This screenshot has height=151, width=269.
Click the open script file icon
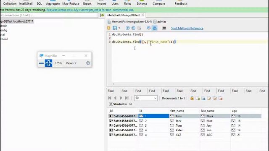click(x=109, y=28)
